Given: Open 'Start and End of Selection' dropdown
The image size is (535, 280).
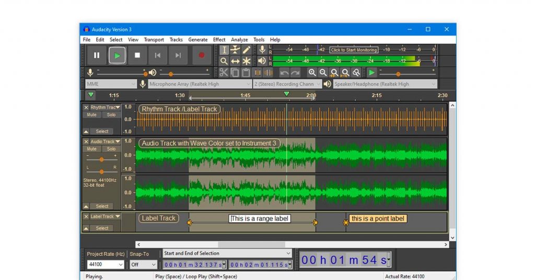Looking at the screenshot, I should (227, 253).
